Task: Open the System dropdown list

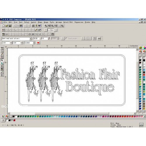Action: coord(34,43)
